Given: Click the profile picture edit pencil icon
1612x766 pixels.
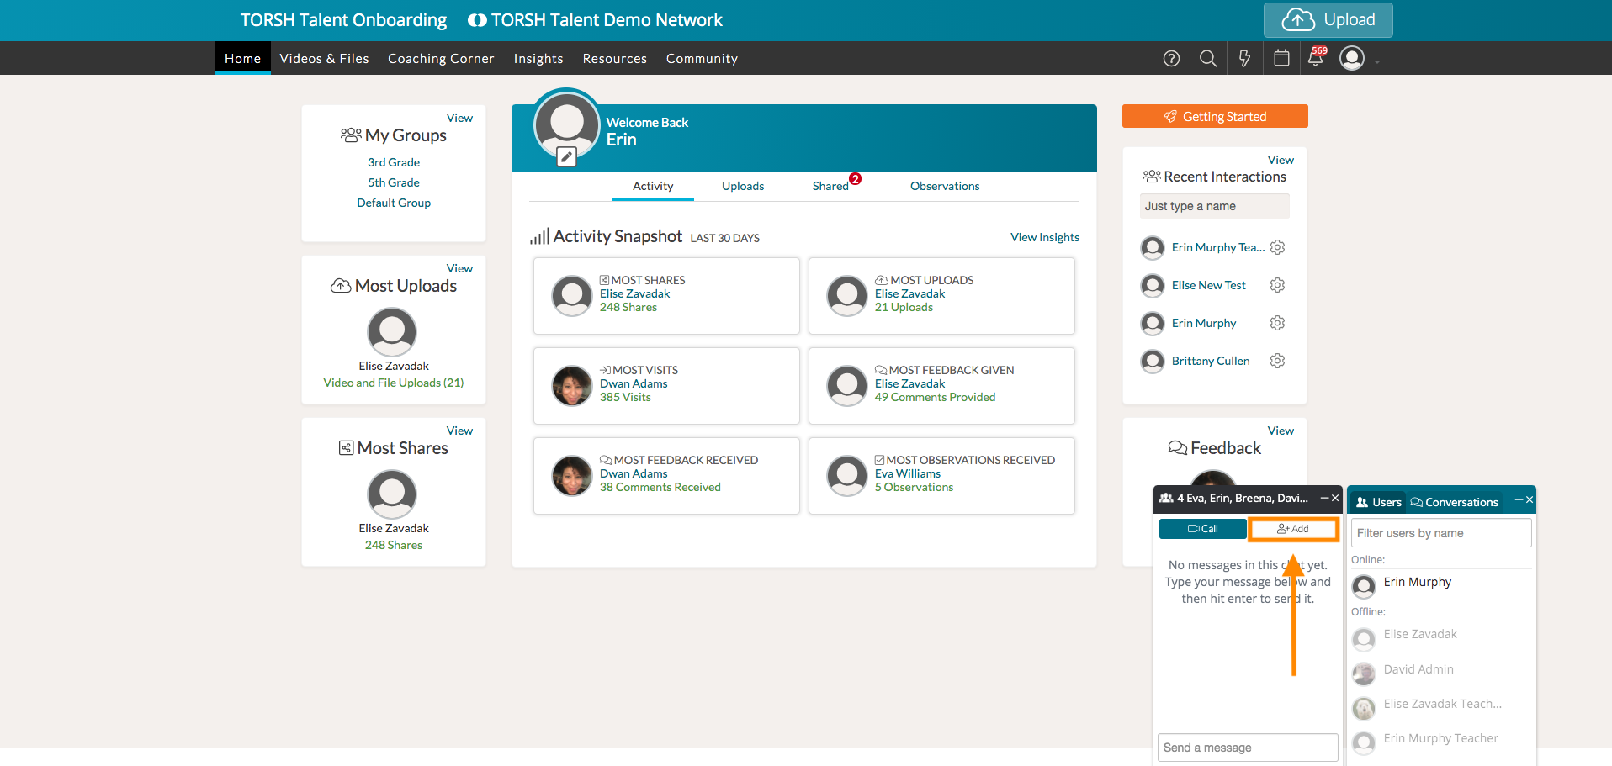Looking at the screenshot, I should tap(567, 156).
